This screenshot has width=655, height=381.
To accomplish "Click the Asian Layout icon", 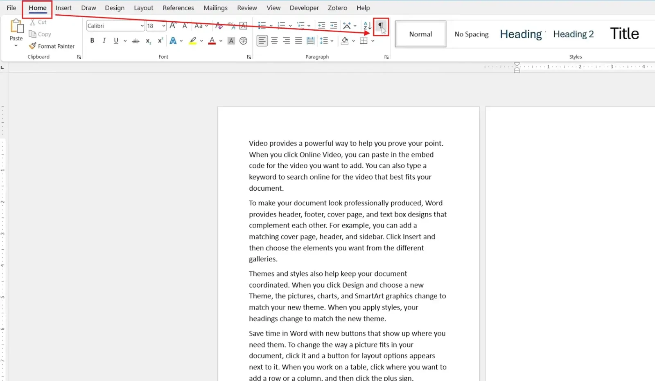I will coord(347,26).
